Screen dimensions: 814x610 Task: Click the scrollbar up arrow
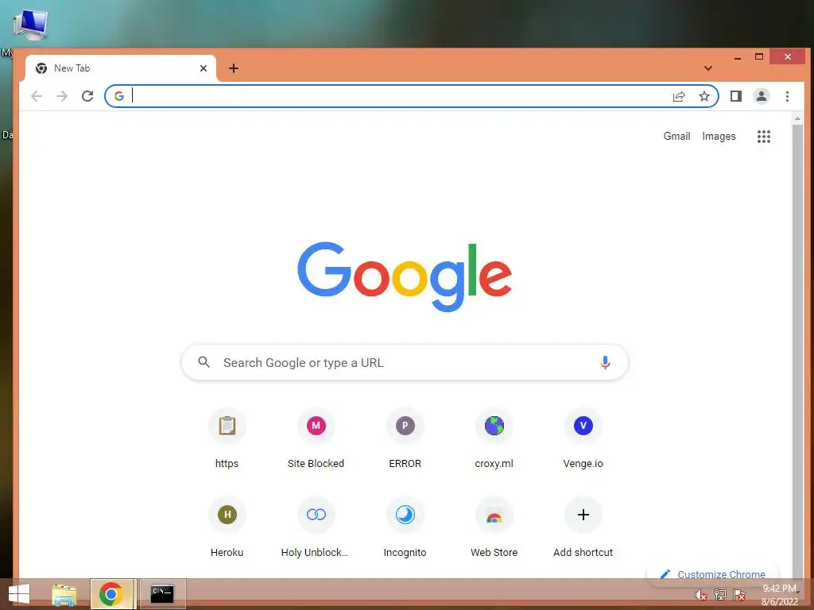tap(797, 119)
